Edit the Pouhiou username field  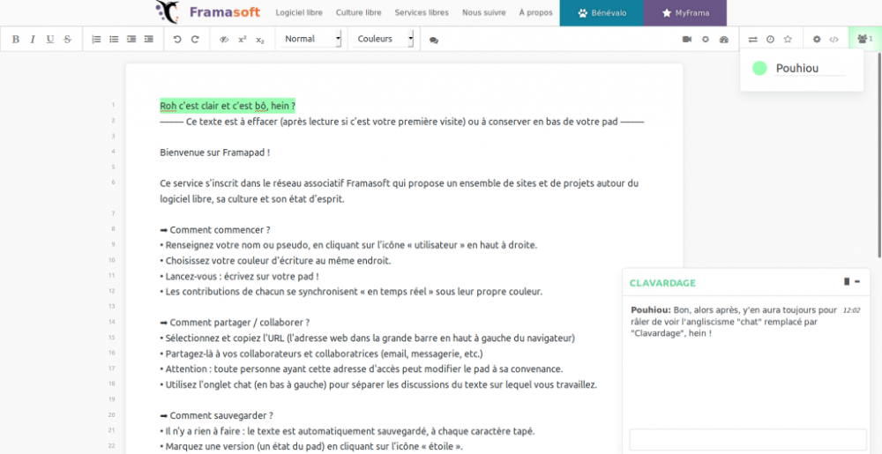810,69
